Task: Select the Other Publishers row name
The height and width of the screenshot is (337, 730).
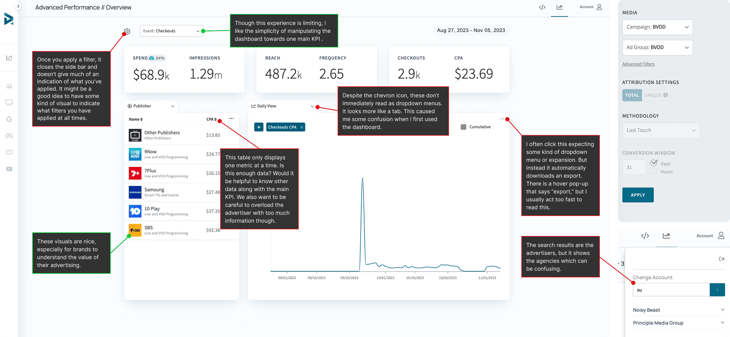Action: point(162,133)
